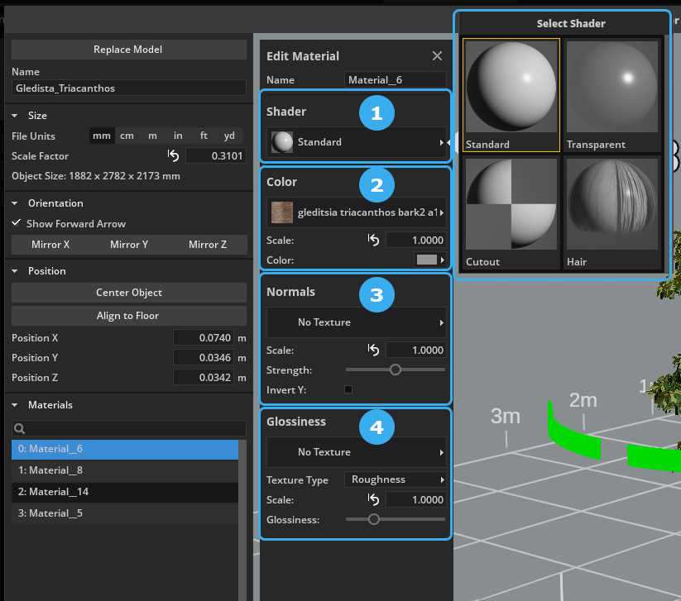Reset the Color texture scale
Screen dimensions: 681x601
373,241
